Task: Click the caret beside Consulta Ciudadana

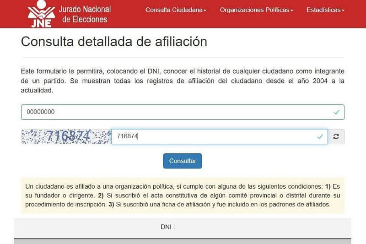Action: click(205, 10)
